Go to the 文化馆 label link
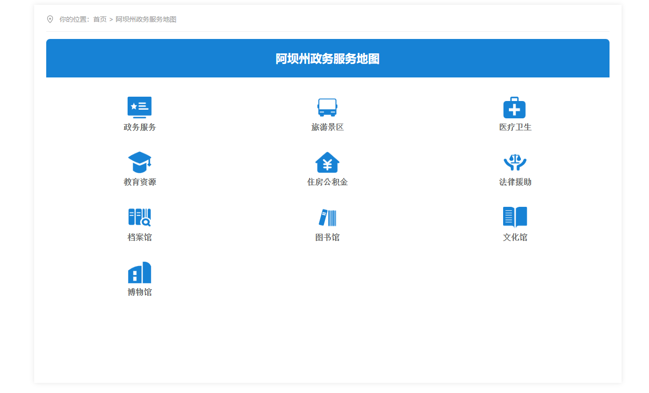649x393 pixels. point(515,238)
